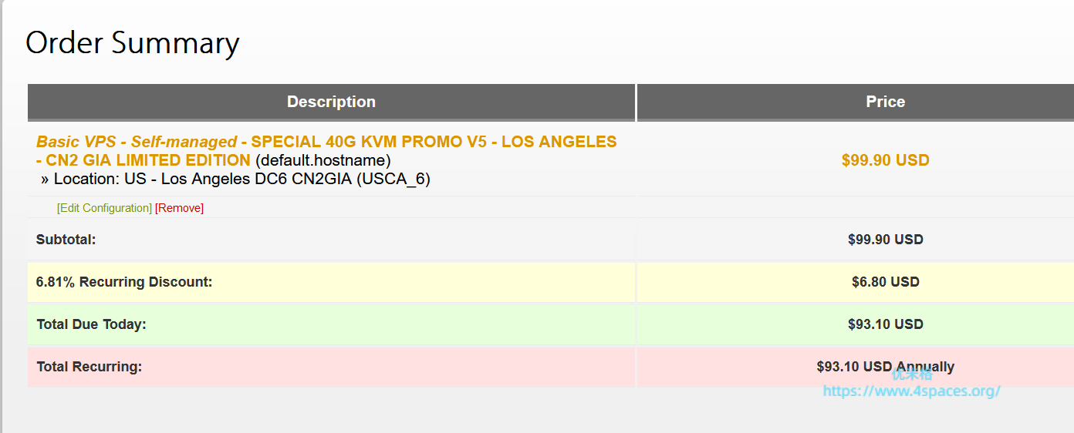Click the Subtotal label
Screen dimensions: 1074x433
coord(66,240)
